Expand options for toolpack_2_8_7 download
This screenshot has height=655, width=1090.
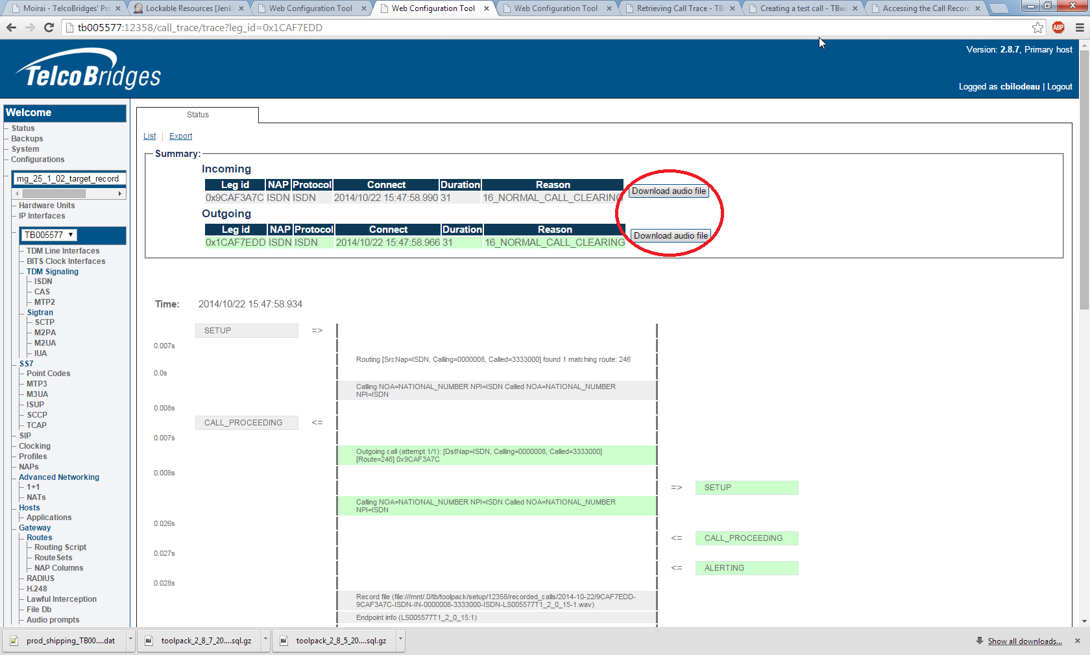click(x=265, y=640)
